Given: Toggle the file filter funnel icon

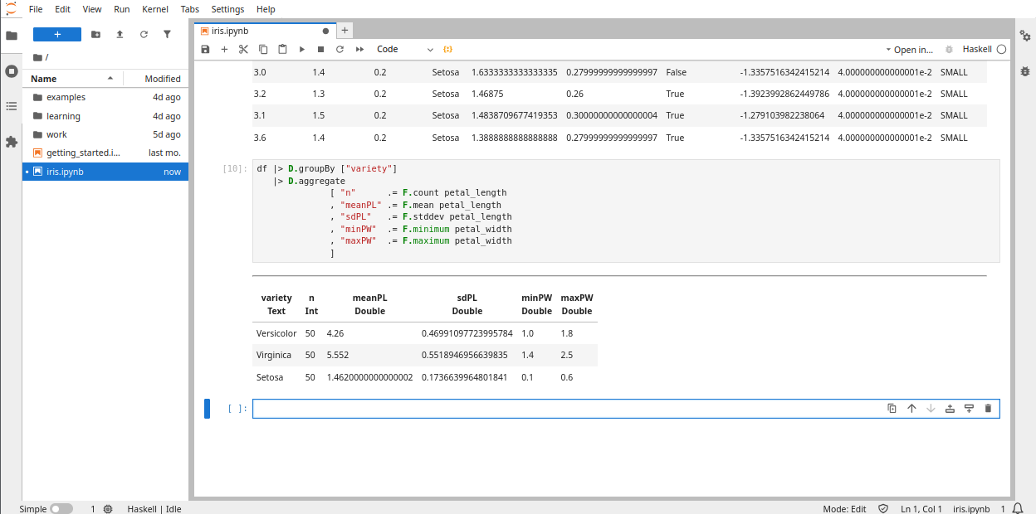Looking at the screenshot, I should click(167, 34).
